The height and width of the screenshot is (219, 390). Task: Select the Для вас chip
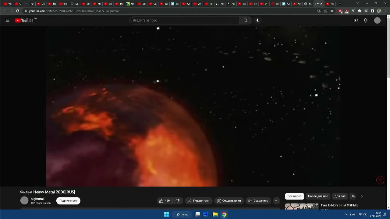click(x=340, y=196)
